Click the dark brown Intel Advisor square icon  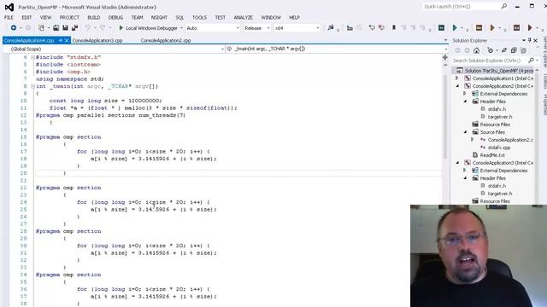pyautogui.click(x=516, y=28)
